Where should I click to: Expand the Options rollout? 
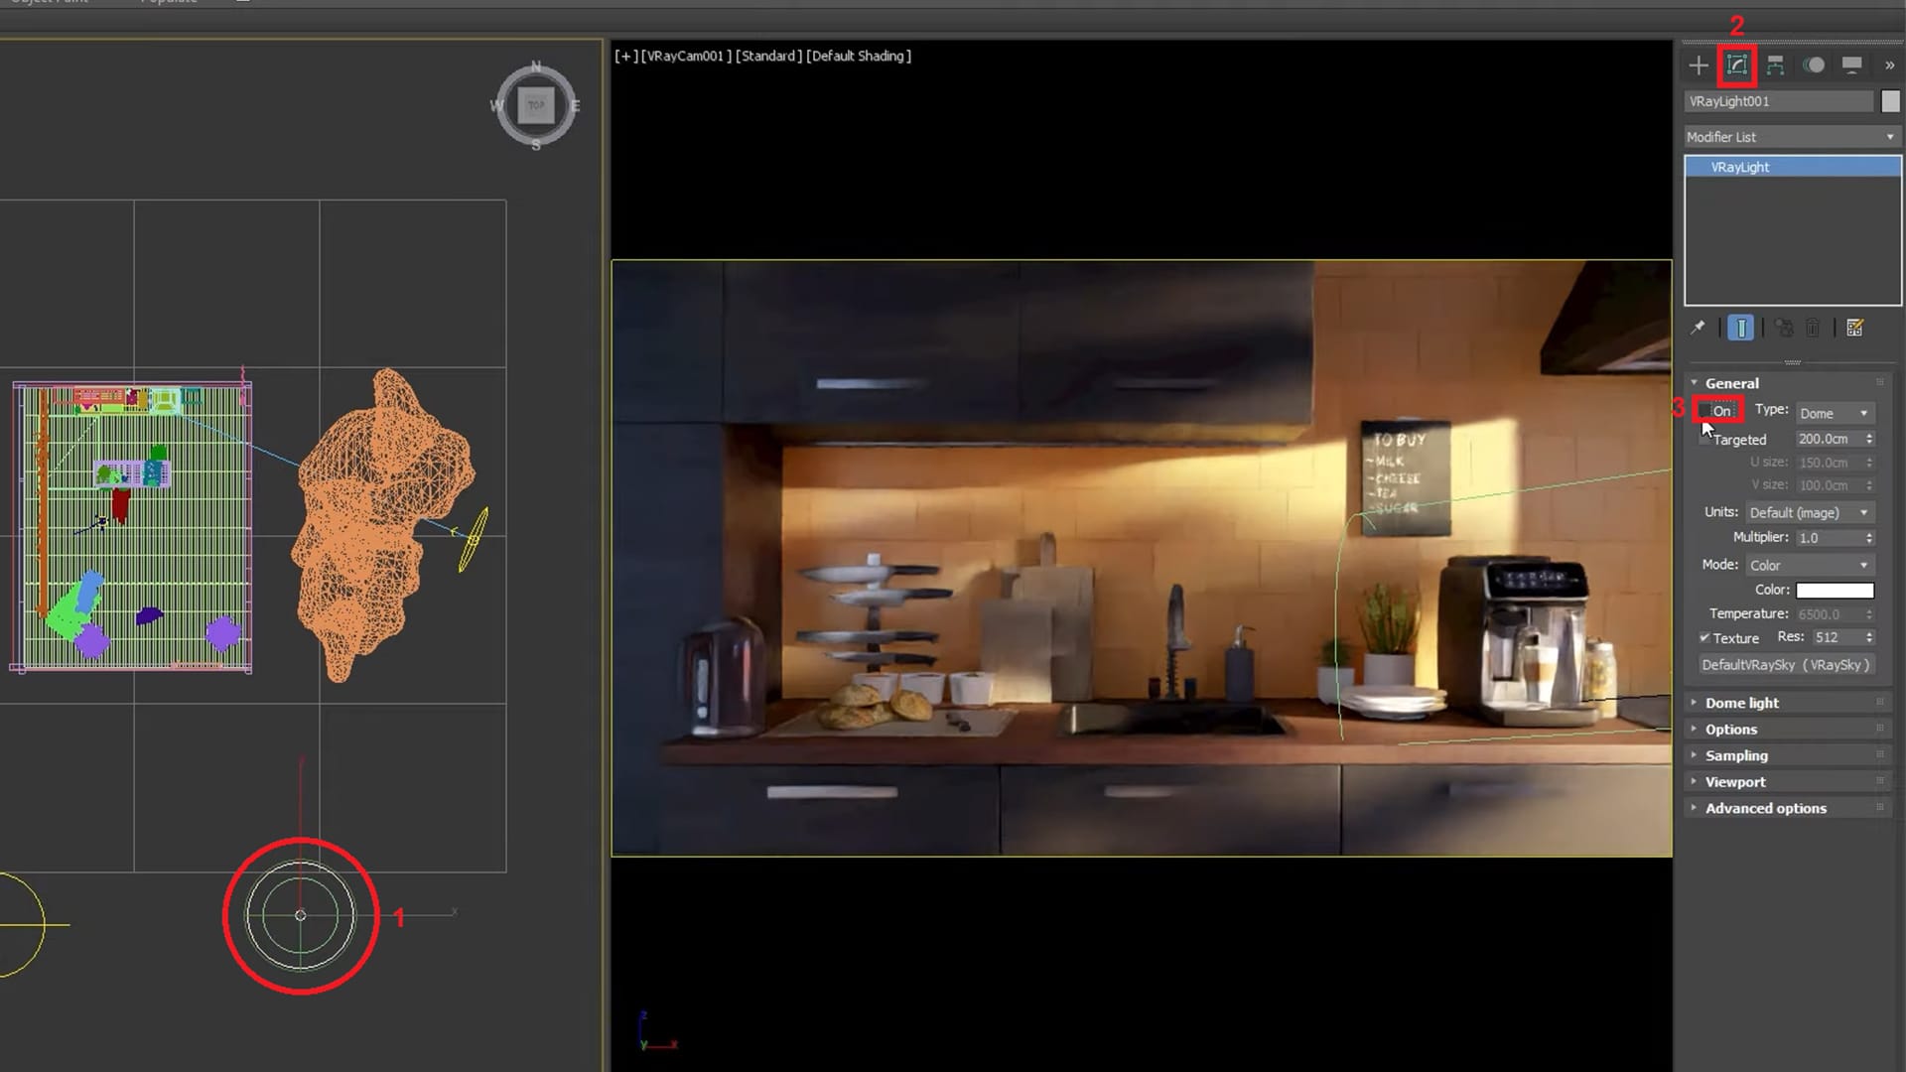click(1730, 730)
